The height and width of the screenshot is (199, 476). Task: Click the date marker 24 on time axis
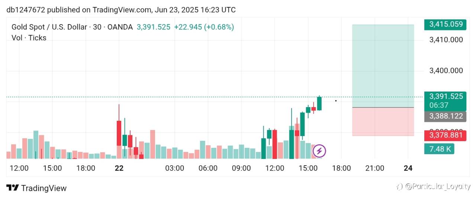408,168
